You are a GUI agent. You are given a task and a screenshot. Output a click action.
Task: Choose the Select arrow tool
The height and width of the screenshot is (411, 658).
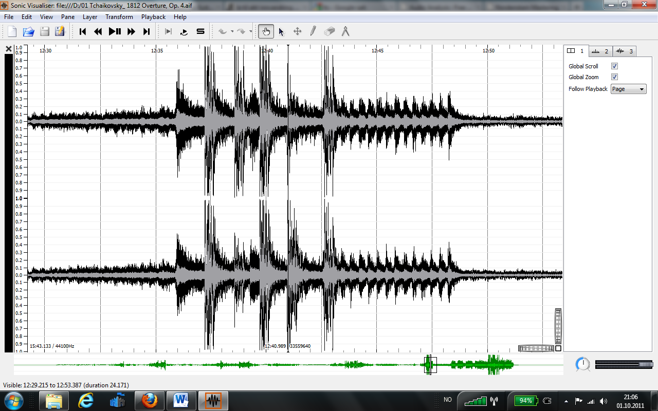tap(281, 32)
